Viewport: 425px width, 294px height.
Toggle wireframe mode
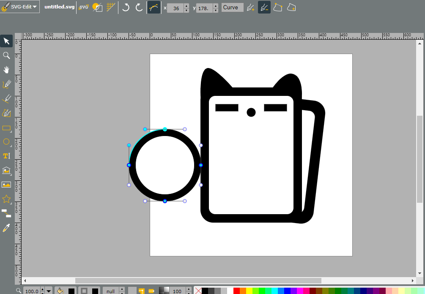coord(97,7)
